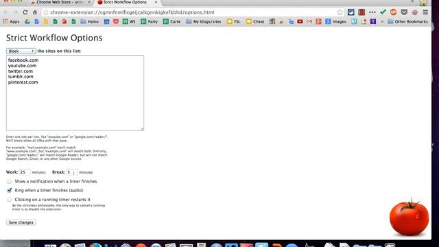Close the Strict Workflow Options tab
This screenshot has width=439, height=247.
pyautogui.click(x=156, y=2)
